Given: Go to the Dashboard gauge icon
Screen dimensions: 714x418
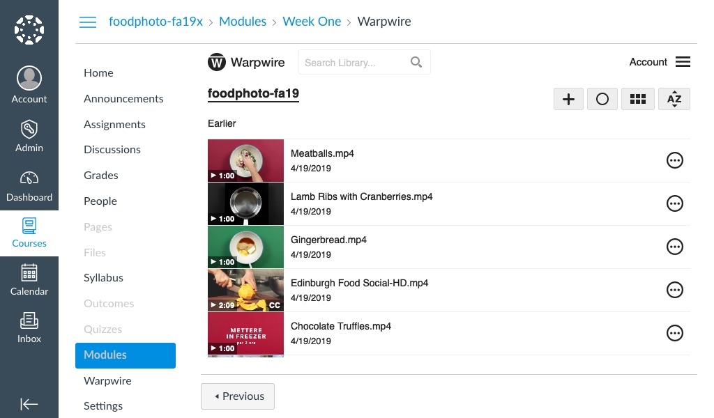Looking at the screenshot, I should 29,178.
